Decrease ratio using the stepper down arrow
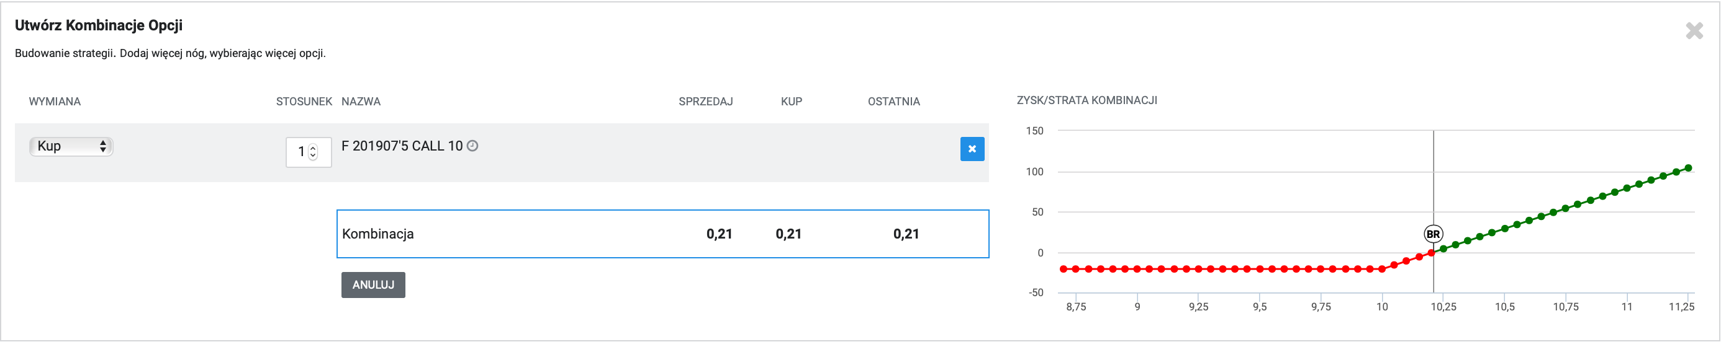This screenshot has width=1721, height=342. tap(313, 156)
